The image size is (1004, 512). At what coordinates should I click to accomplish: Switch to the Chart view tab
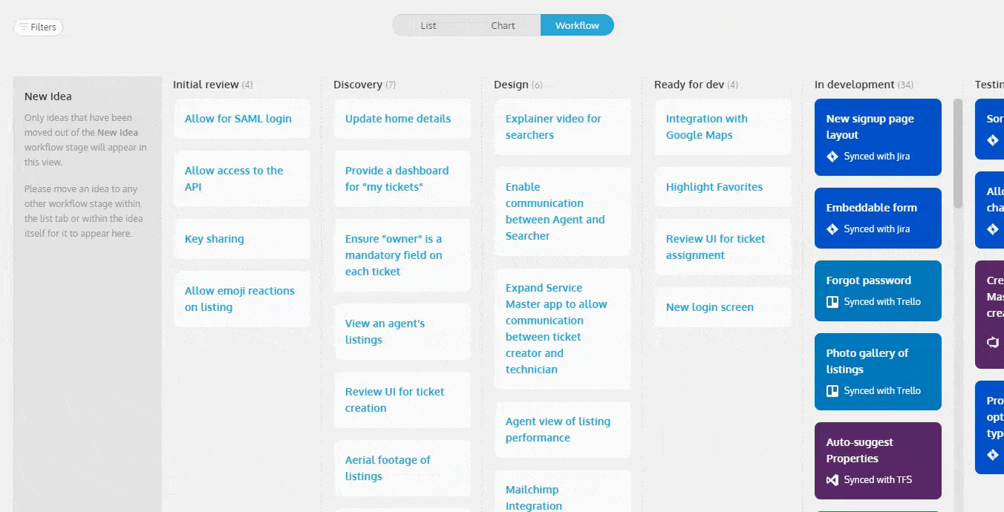[503, 25]
